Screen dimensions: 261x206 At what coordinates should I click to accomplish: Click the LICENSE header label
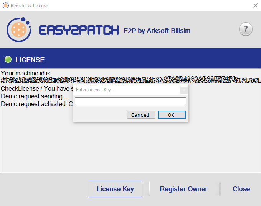coord(30,60)
